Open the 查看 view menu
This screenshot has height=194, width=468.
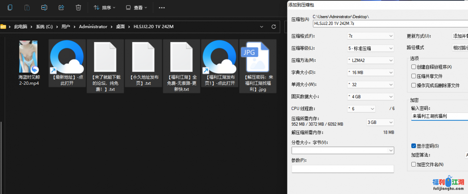click(x=136, y=7)
